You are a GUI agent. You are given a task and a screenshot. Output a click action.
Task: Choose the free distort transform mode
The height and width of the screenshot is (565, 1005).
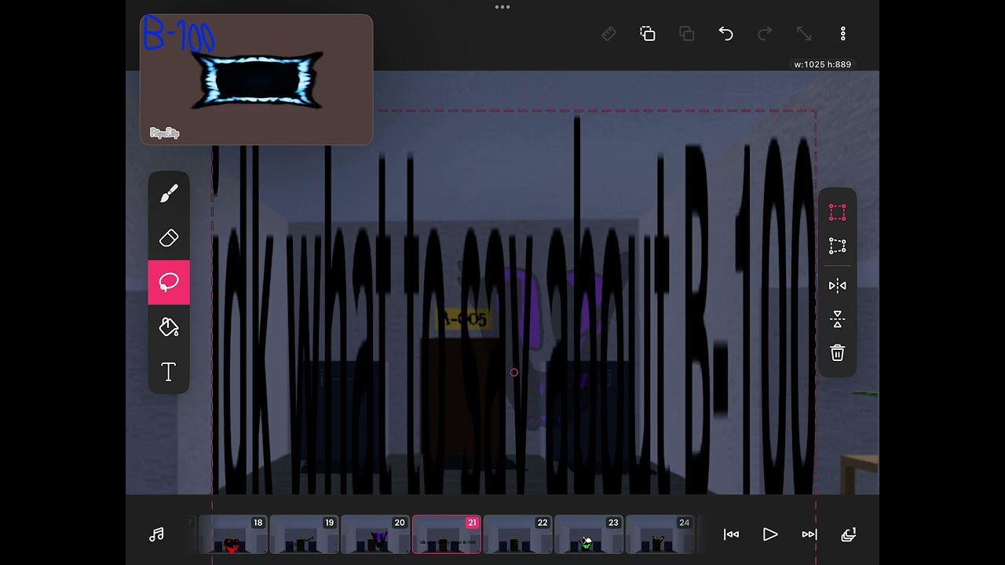[x=838, y=246]
